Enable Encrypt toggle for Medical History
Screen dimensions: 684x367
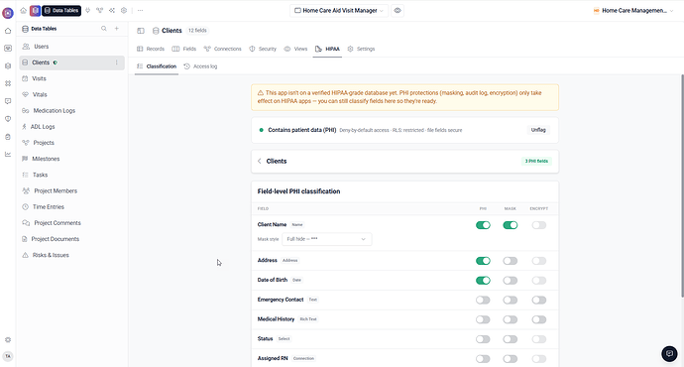click(x=538, y=319)
